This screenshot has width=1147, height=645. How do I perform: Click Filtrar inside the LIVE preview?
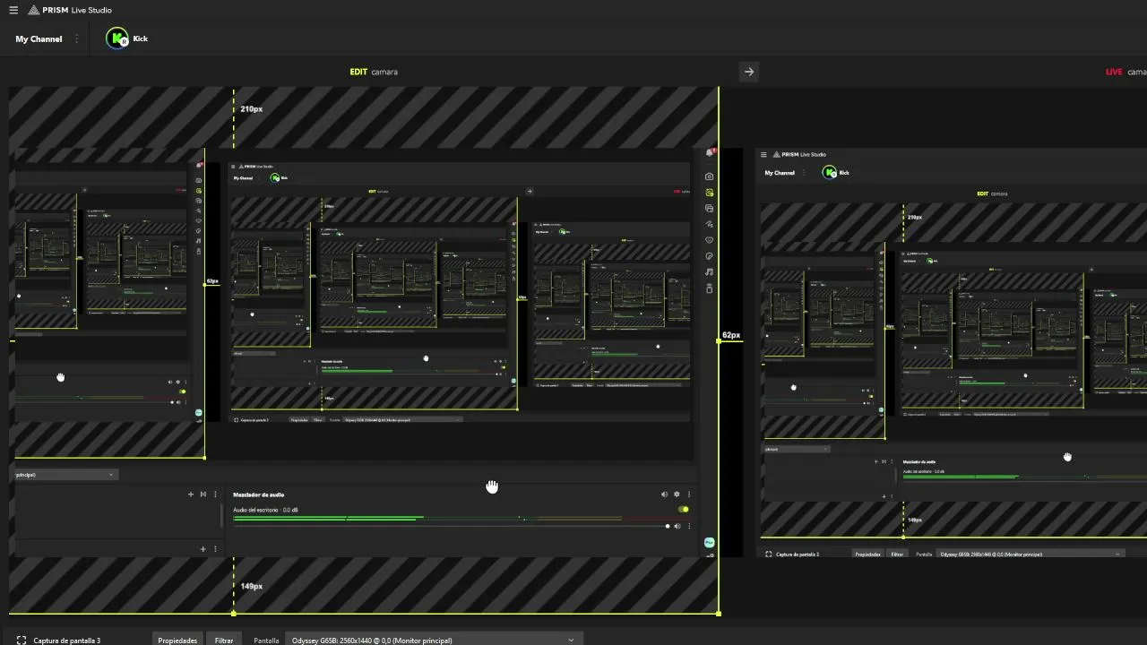click(897, 555)
